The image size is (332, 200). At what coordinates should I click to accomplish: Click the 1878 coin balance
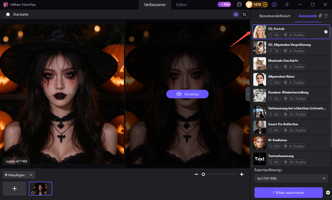tap(257, 4)
